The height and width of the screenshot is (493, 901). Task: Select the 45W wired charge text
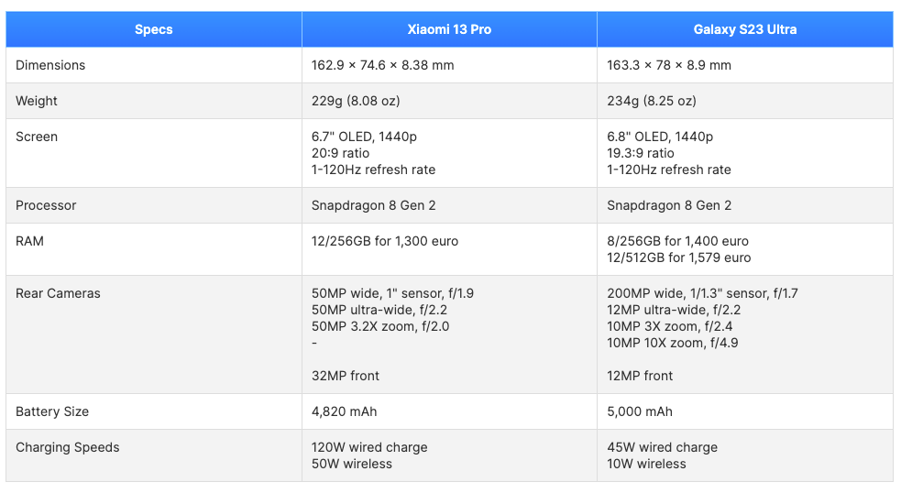662,447
